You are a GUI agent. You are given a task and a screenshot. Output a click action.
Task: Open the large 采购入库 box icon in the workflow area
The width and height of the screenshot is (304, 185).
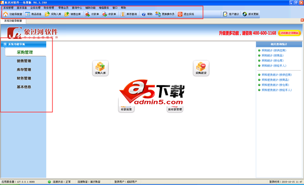tap(100, 68)
